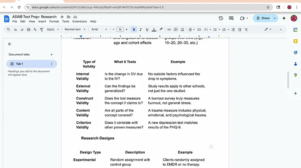
Task: Print the document
Action: coord(28,30)
